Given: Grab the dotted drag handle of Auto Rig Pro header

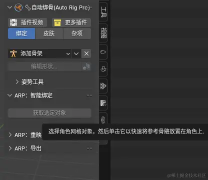Looking at the screenshot, I should [x=91, y=7].
